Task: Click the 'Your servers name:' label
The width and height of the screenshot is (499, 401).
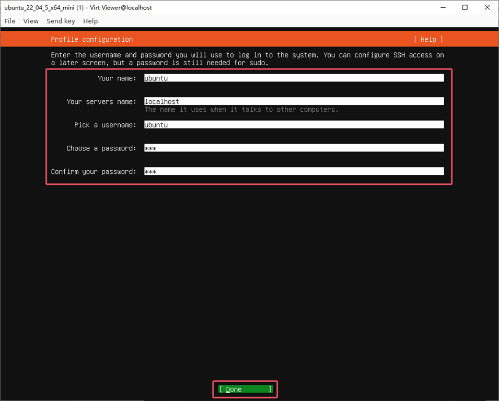Action: 101,102
